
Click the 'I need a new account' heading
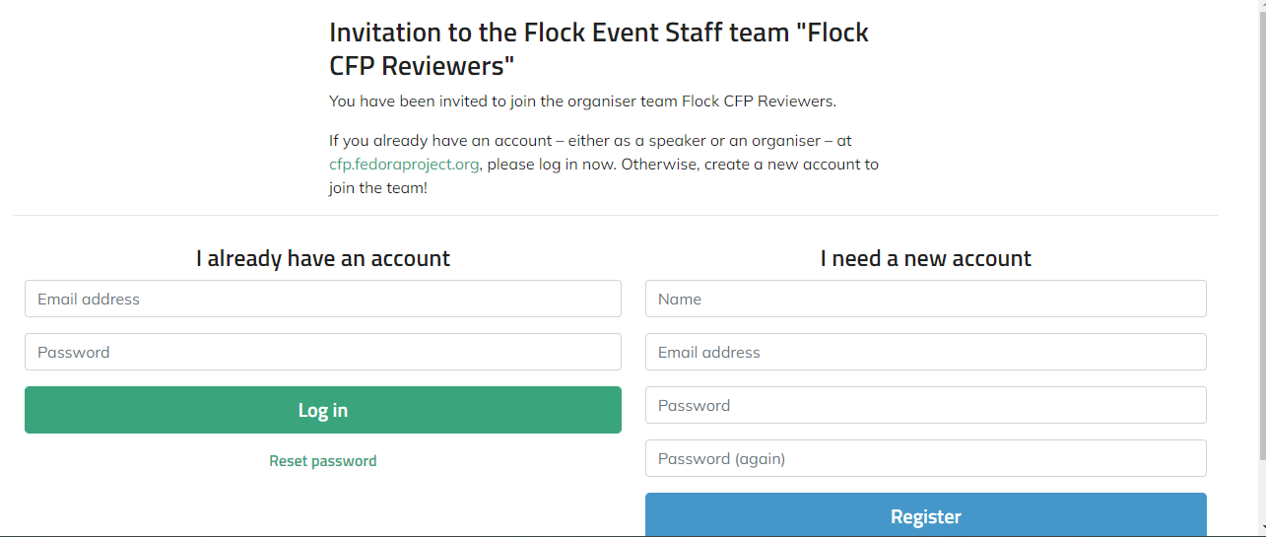926,258
